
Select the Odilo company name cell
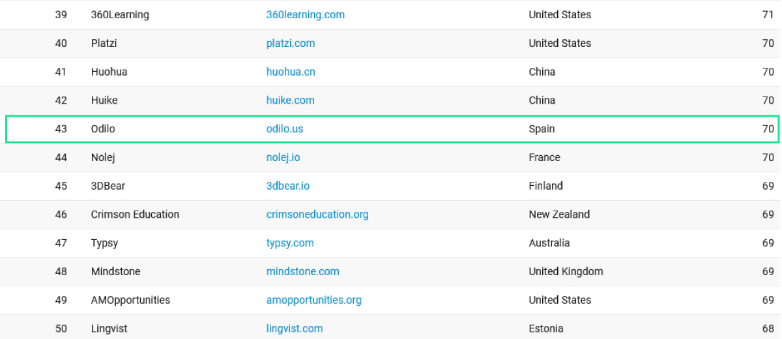tap(103, 129)
